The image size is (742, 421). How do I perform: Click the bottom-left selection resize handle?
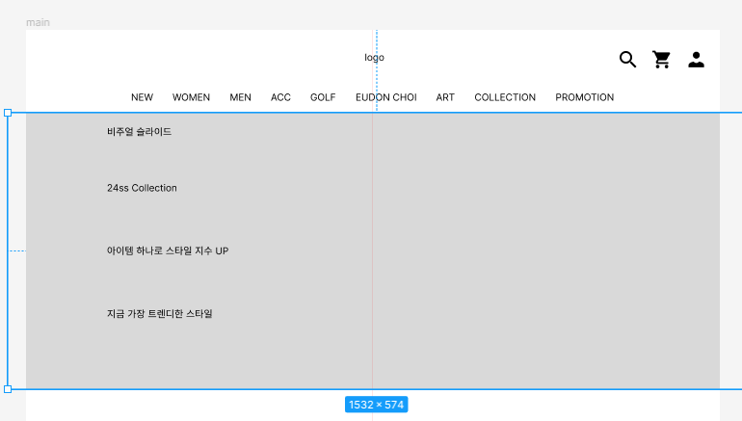[8, 389]
